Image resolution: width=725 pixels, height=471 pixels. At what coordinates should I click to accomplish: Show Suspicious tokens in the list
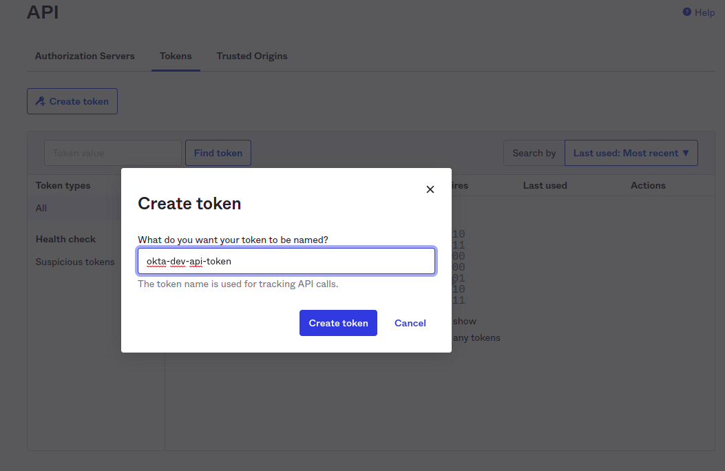(x=74, y=262)
